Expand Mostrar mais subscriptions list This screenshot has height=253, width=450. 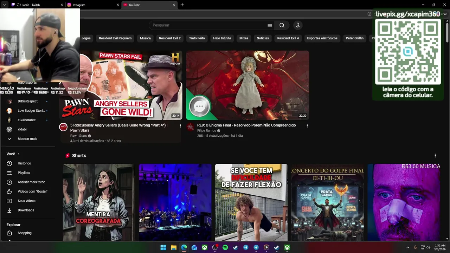click(27, 139)
